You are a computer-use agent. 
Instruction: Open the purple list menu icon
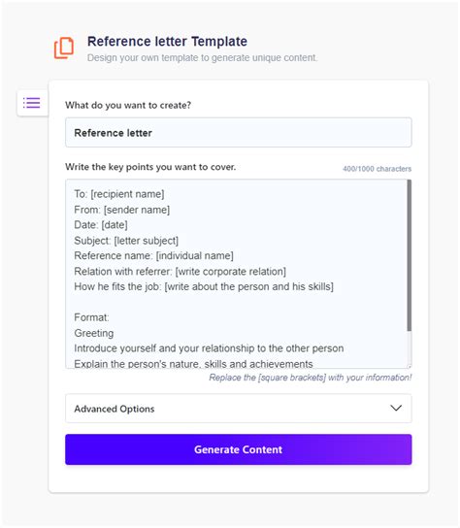point(32,103)
